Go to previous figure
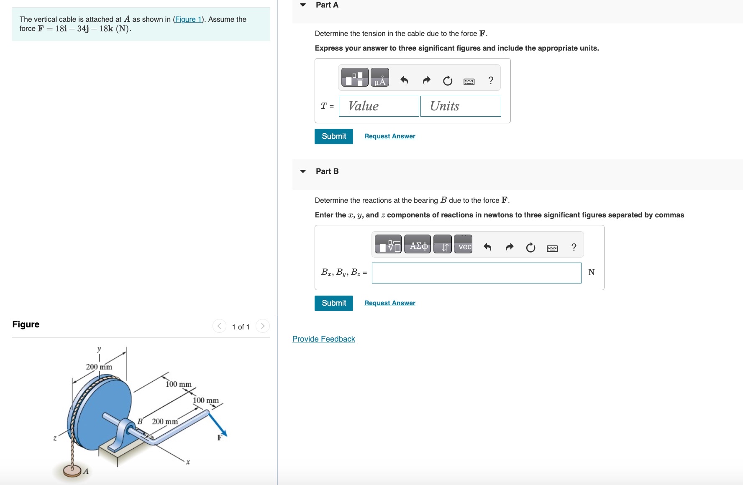This screenshot has width=743, height=485. click(x=219, y=326)
